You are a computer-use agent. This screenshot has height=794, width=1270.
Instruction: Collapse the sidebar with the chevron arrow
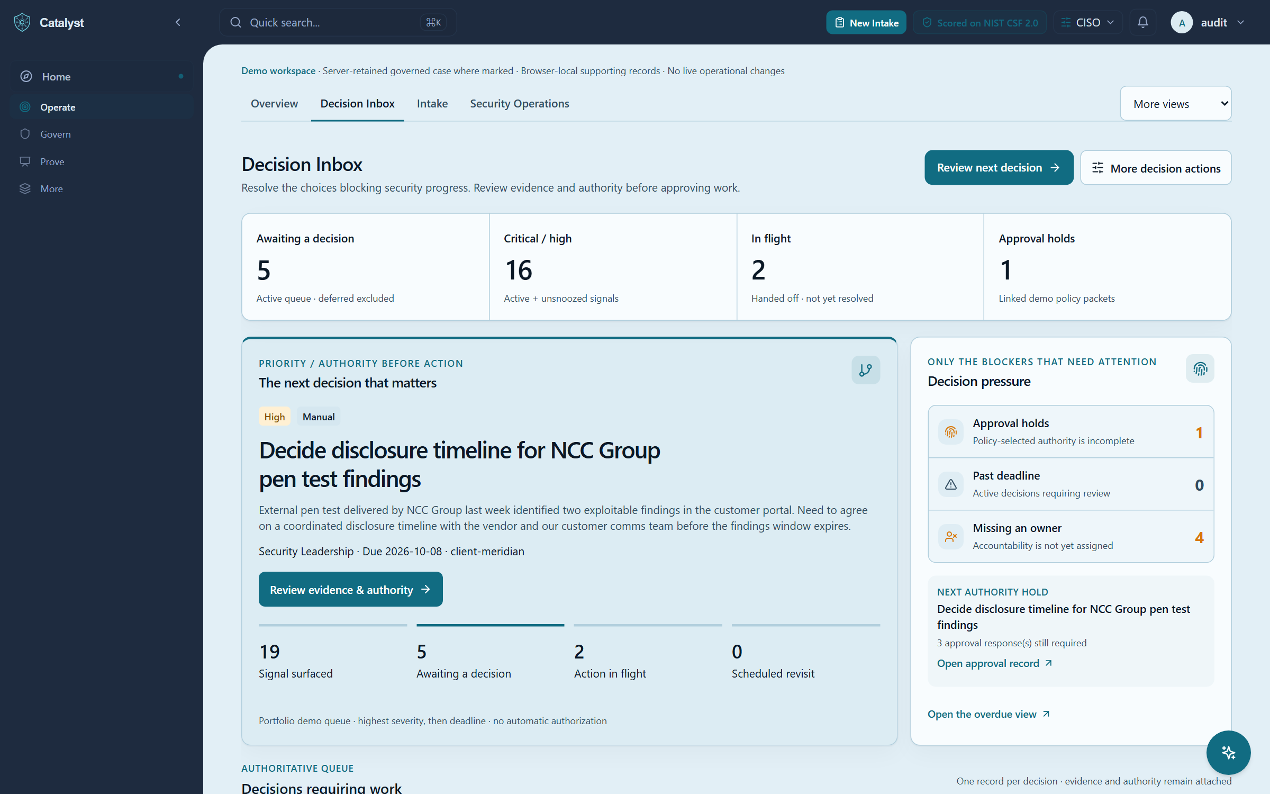point(178,22)
